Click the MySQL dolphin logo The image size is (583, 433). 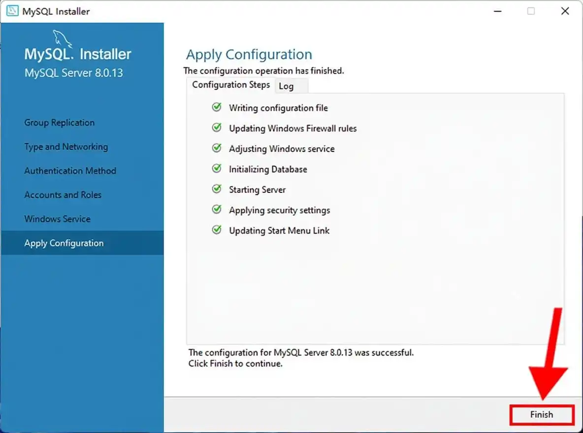coord(62,39)
